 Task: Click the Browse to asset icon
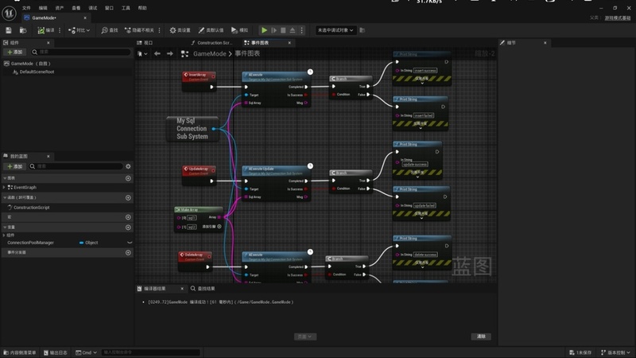pyautogui.click(x=23, y=30)
